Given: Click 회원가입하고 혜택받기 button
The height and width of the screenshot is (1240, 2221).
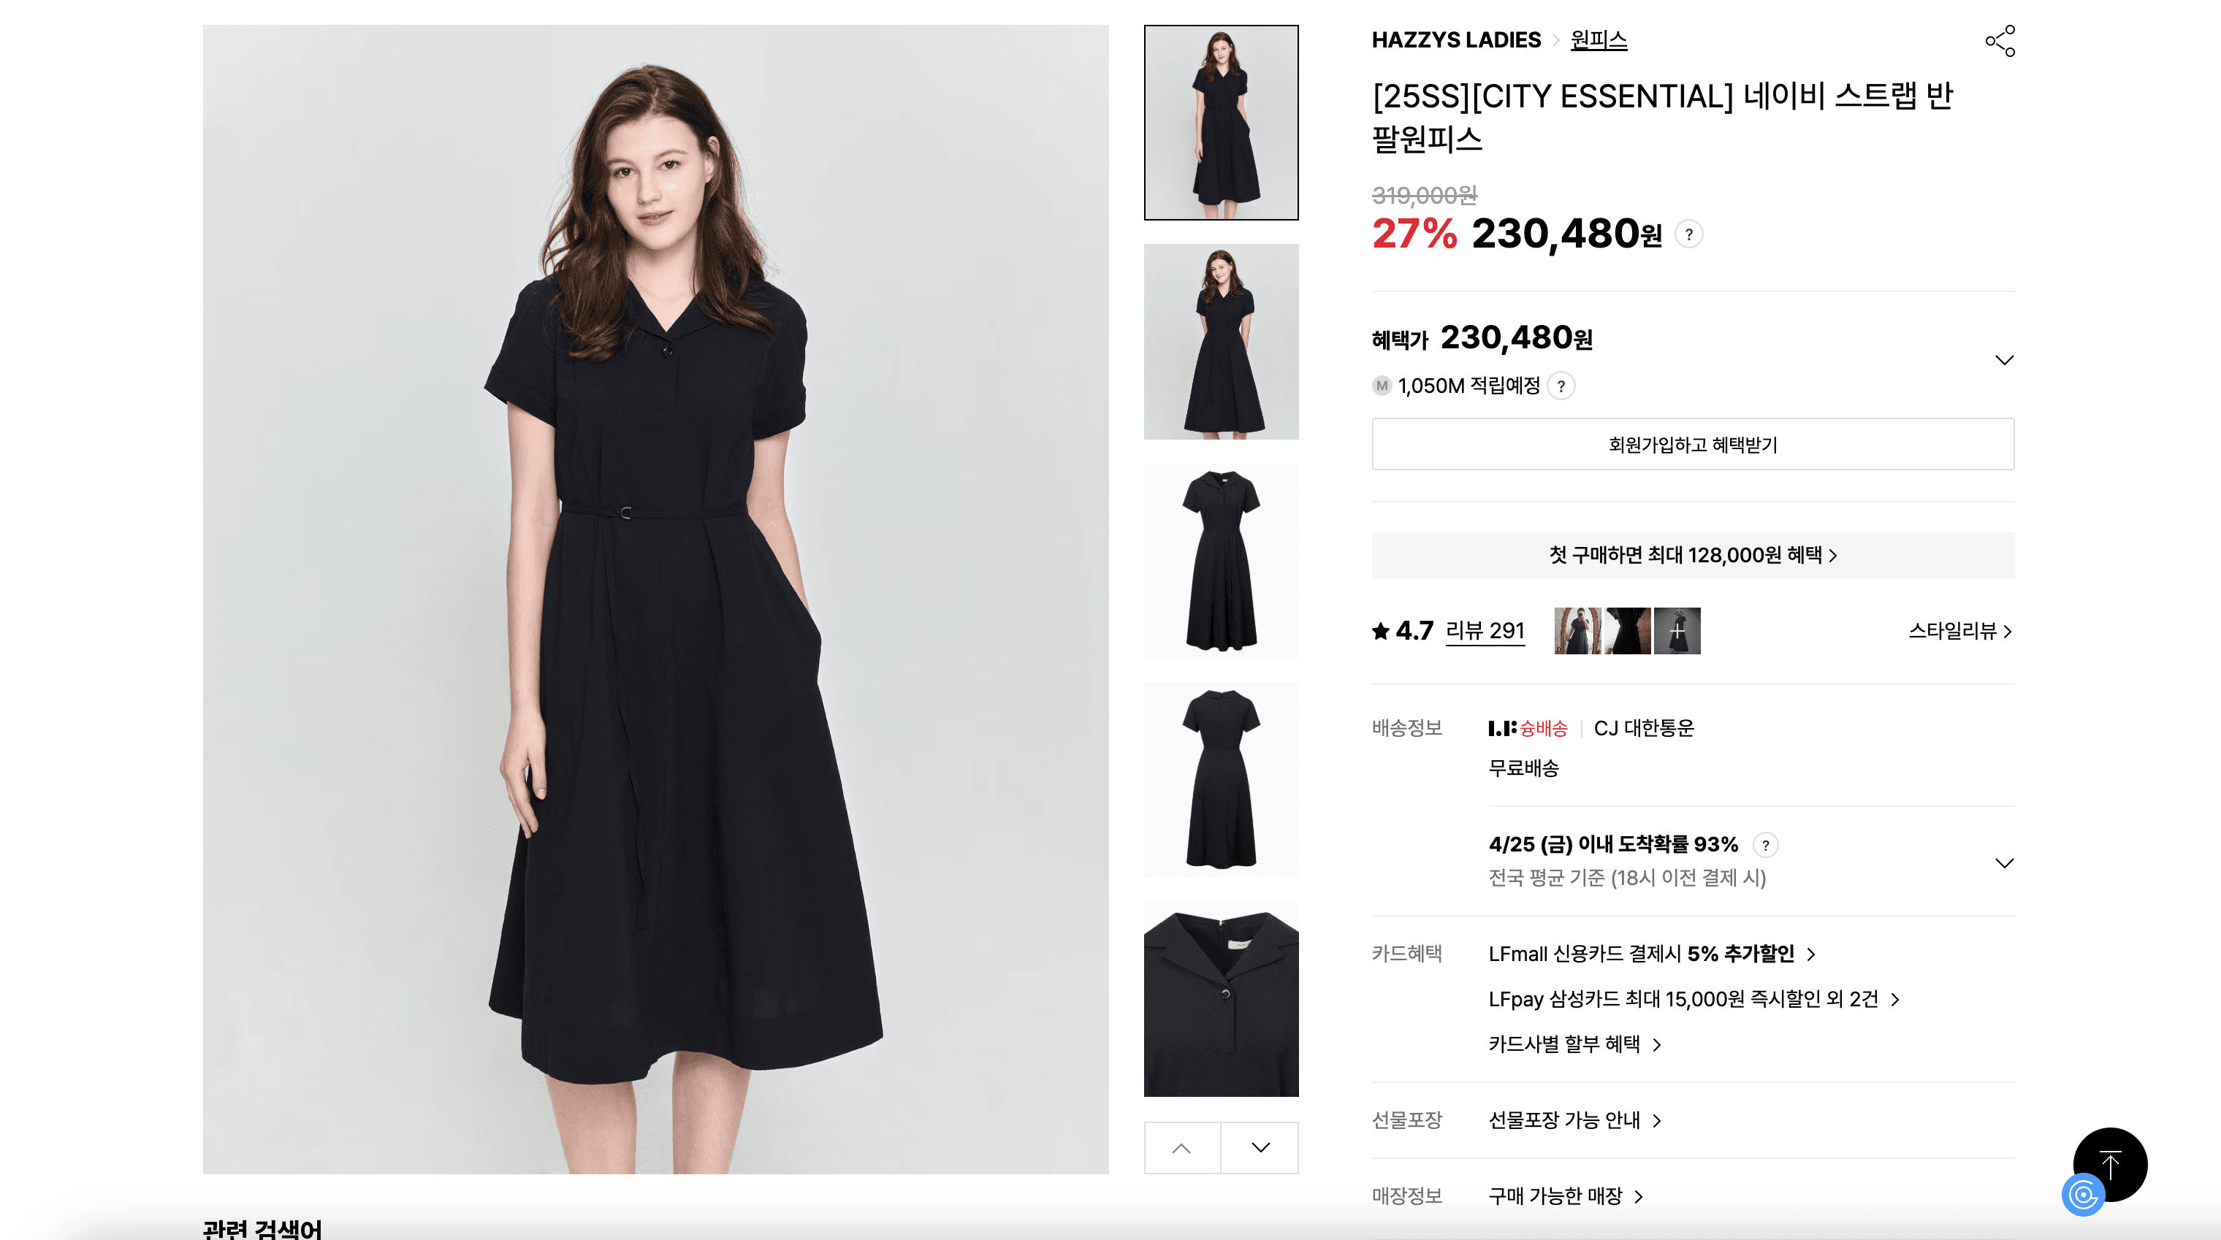Looking at the screenshot, I should (x=1693, y=445).
